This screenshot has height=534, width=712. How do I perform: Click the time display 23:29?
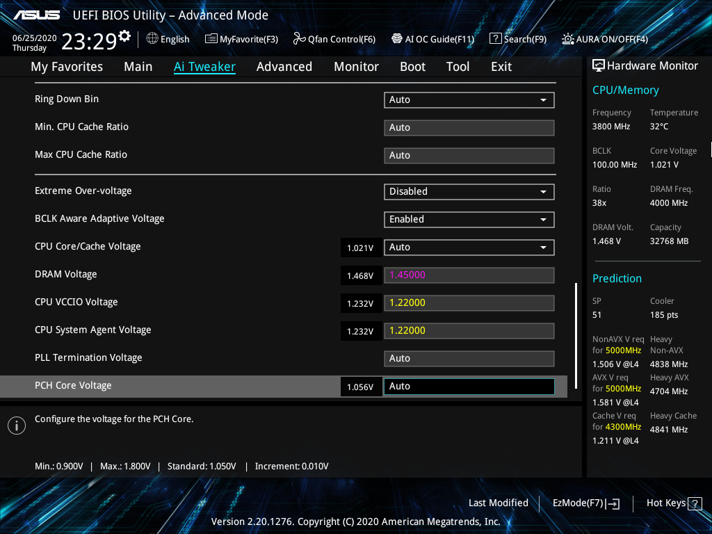click(89, 42)
